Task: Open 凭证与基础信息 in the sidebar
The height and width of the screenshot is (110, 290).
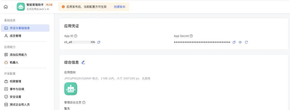Action: 25,28
